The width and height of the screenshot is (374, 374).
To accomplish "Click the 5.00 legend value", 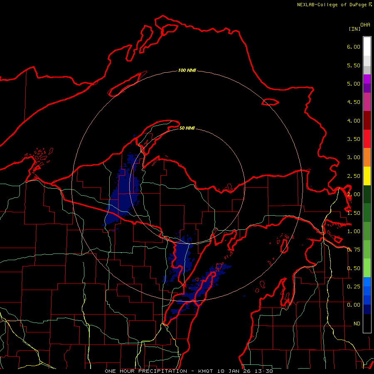I will pyautogui.click(x=354, y=84).
